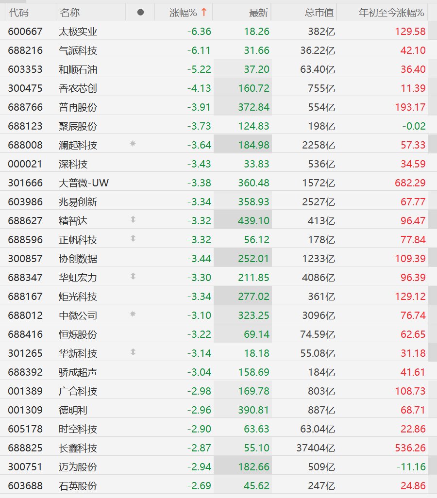Click the star marker on 澜起科技 row
Screen dimensions: 437x498
[x=133, y=144]
